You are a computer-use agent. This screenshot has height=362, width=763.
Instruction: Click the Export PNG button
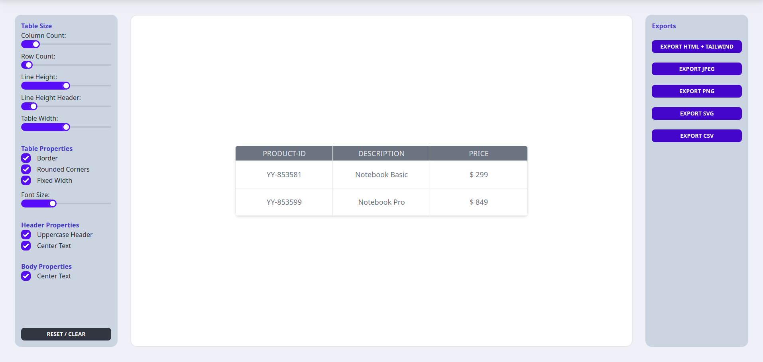coord(696,91)
